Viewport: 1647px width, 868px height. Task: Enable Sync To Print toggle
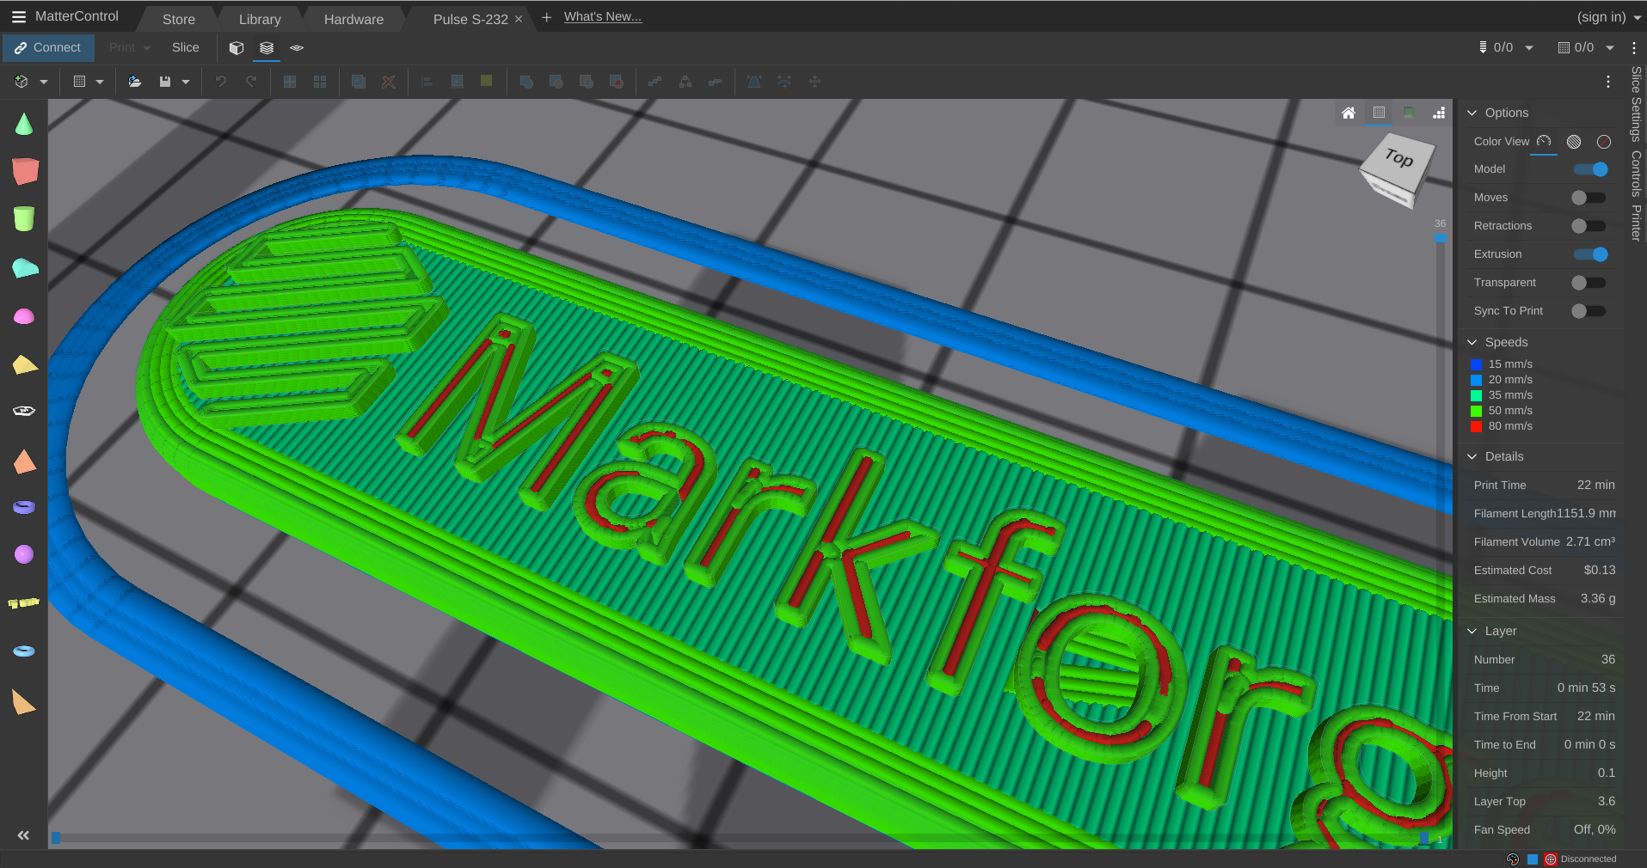pos(1589,311)
